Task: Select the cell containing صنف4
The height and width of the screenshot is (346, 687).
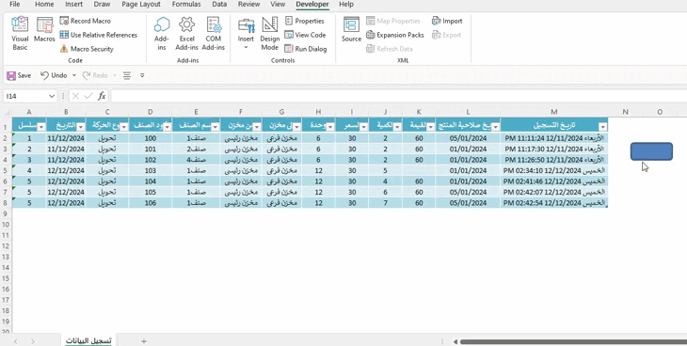Action: 197,160
